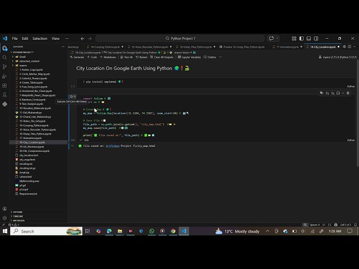Select the Explorer icon in activity bar
The height and width of the screenshot is (269, 359).
pyautogui.click(x=4, y=48)
